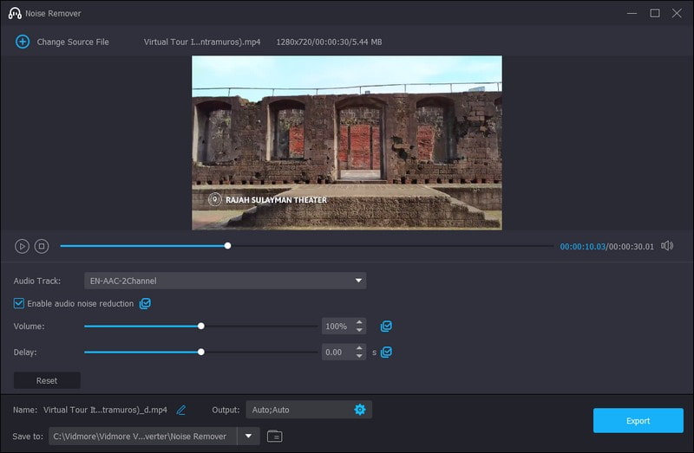694x453 pixels.
Task: Click apply-to-all icon next to noise reduction
Action: (x=145, y=304)
